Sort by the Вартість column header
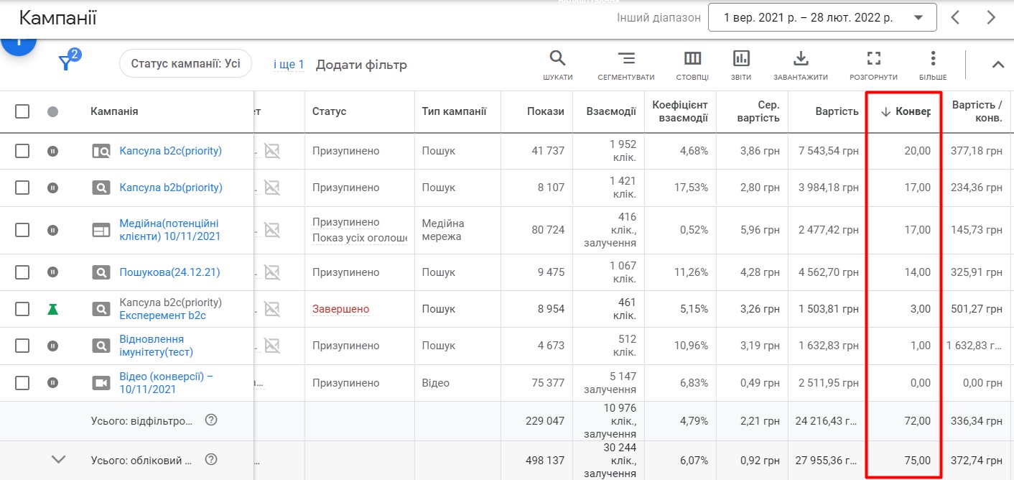This screenshot has width=1014, height=480. [837, 111]
